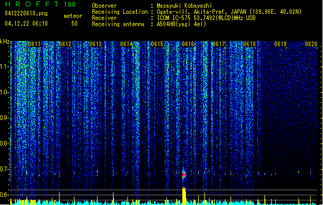
Task: Click the 0.8 frequency axis label
Action: (5, 143)
